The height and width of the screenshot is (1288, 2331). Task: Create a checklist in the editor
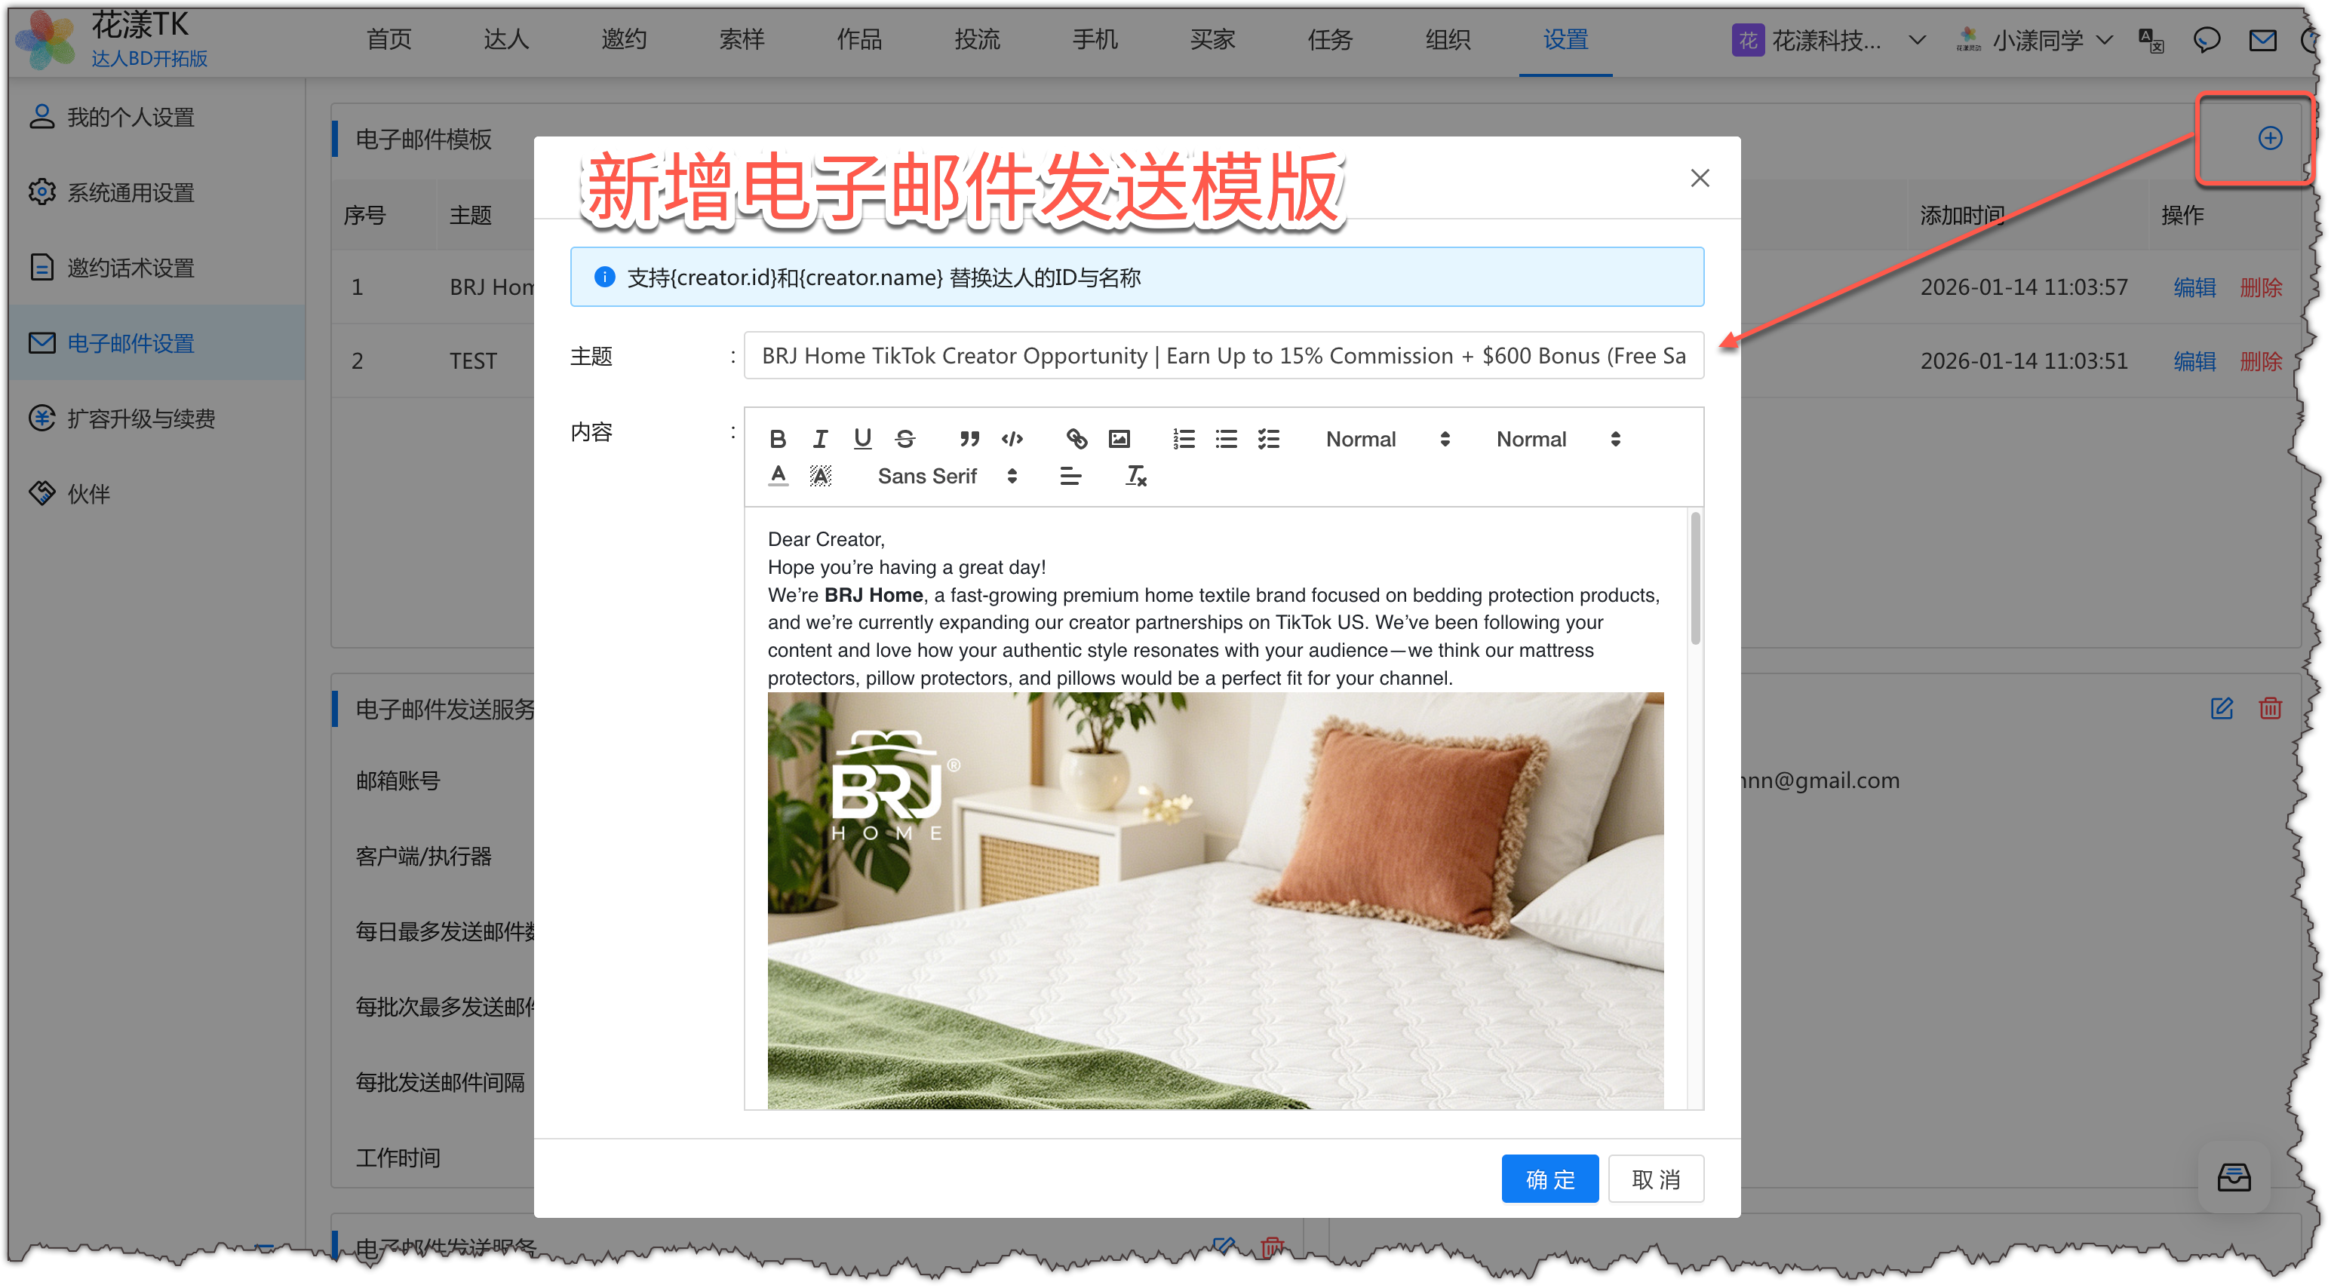pyautogui.click(x=1269, y=440)
